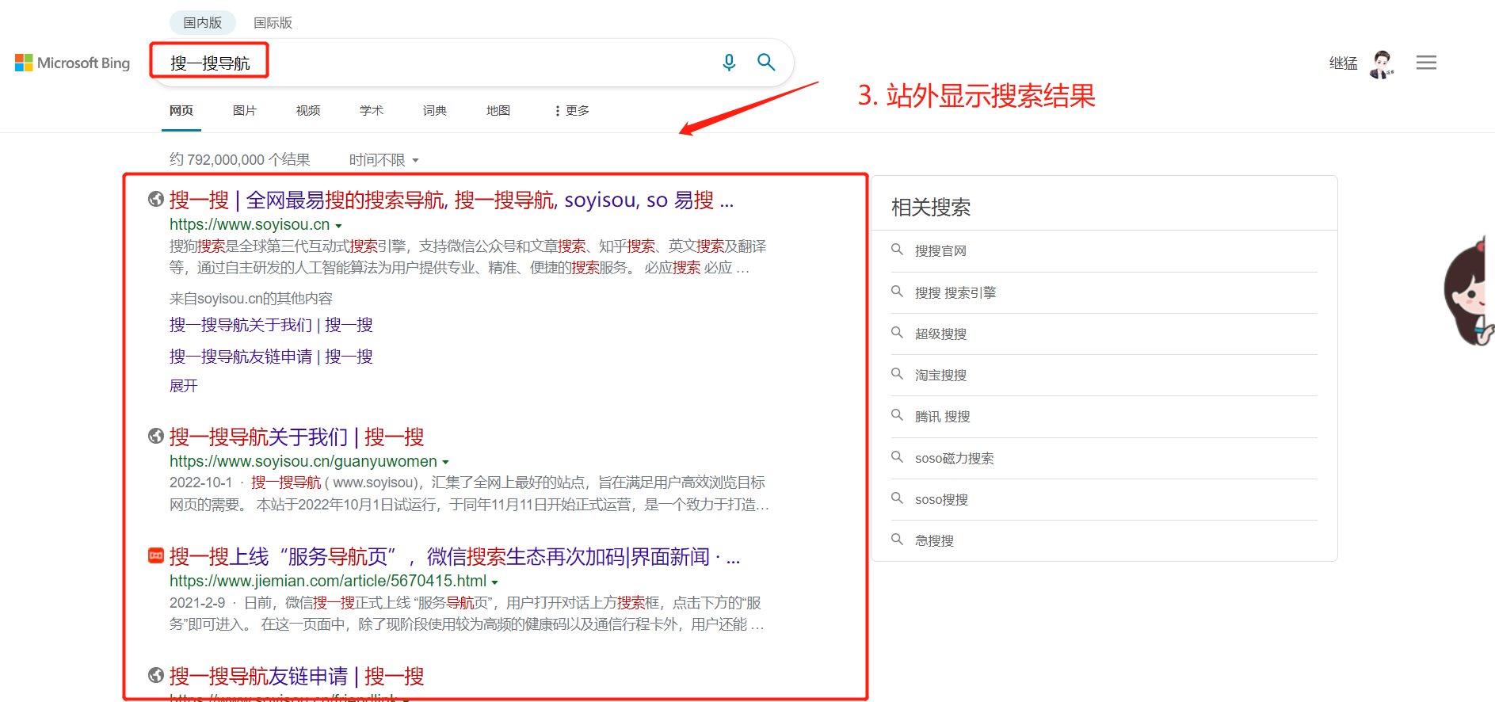
Task: Expand the ⋮ 更多 more menu
Action: tap(572, 110)
